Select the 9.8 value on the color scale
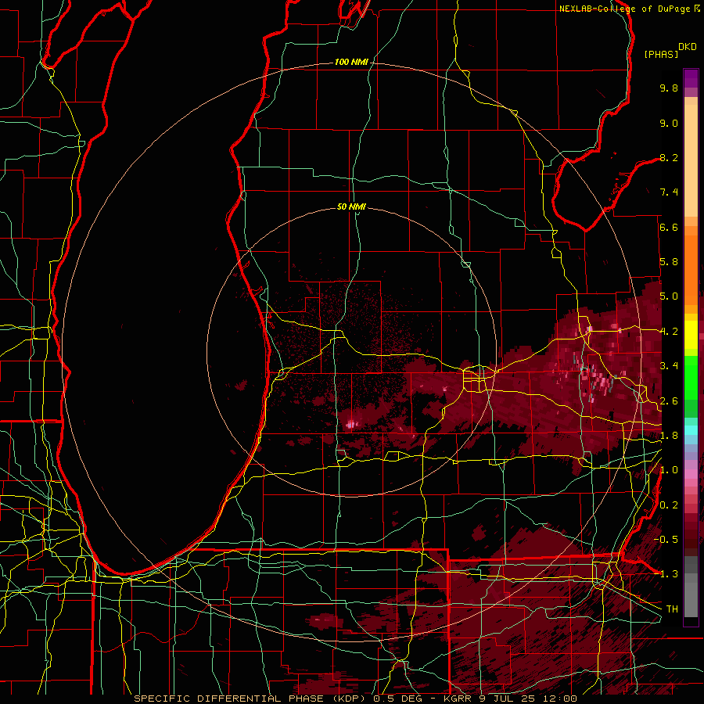 (669, 88)
